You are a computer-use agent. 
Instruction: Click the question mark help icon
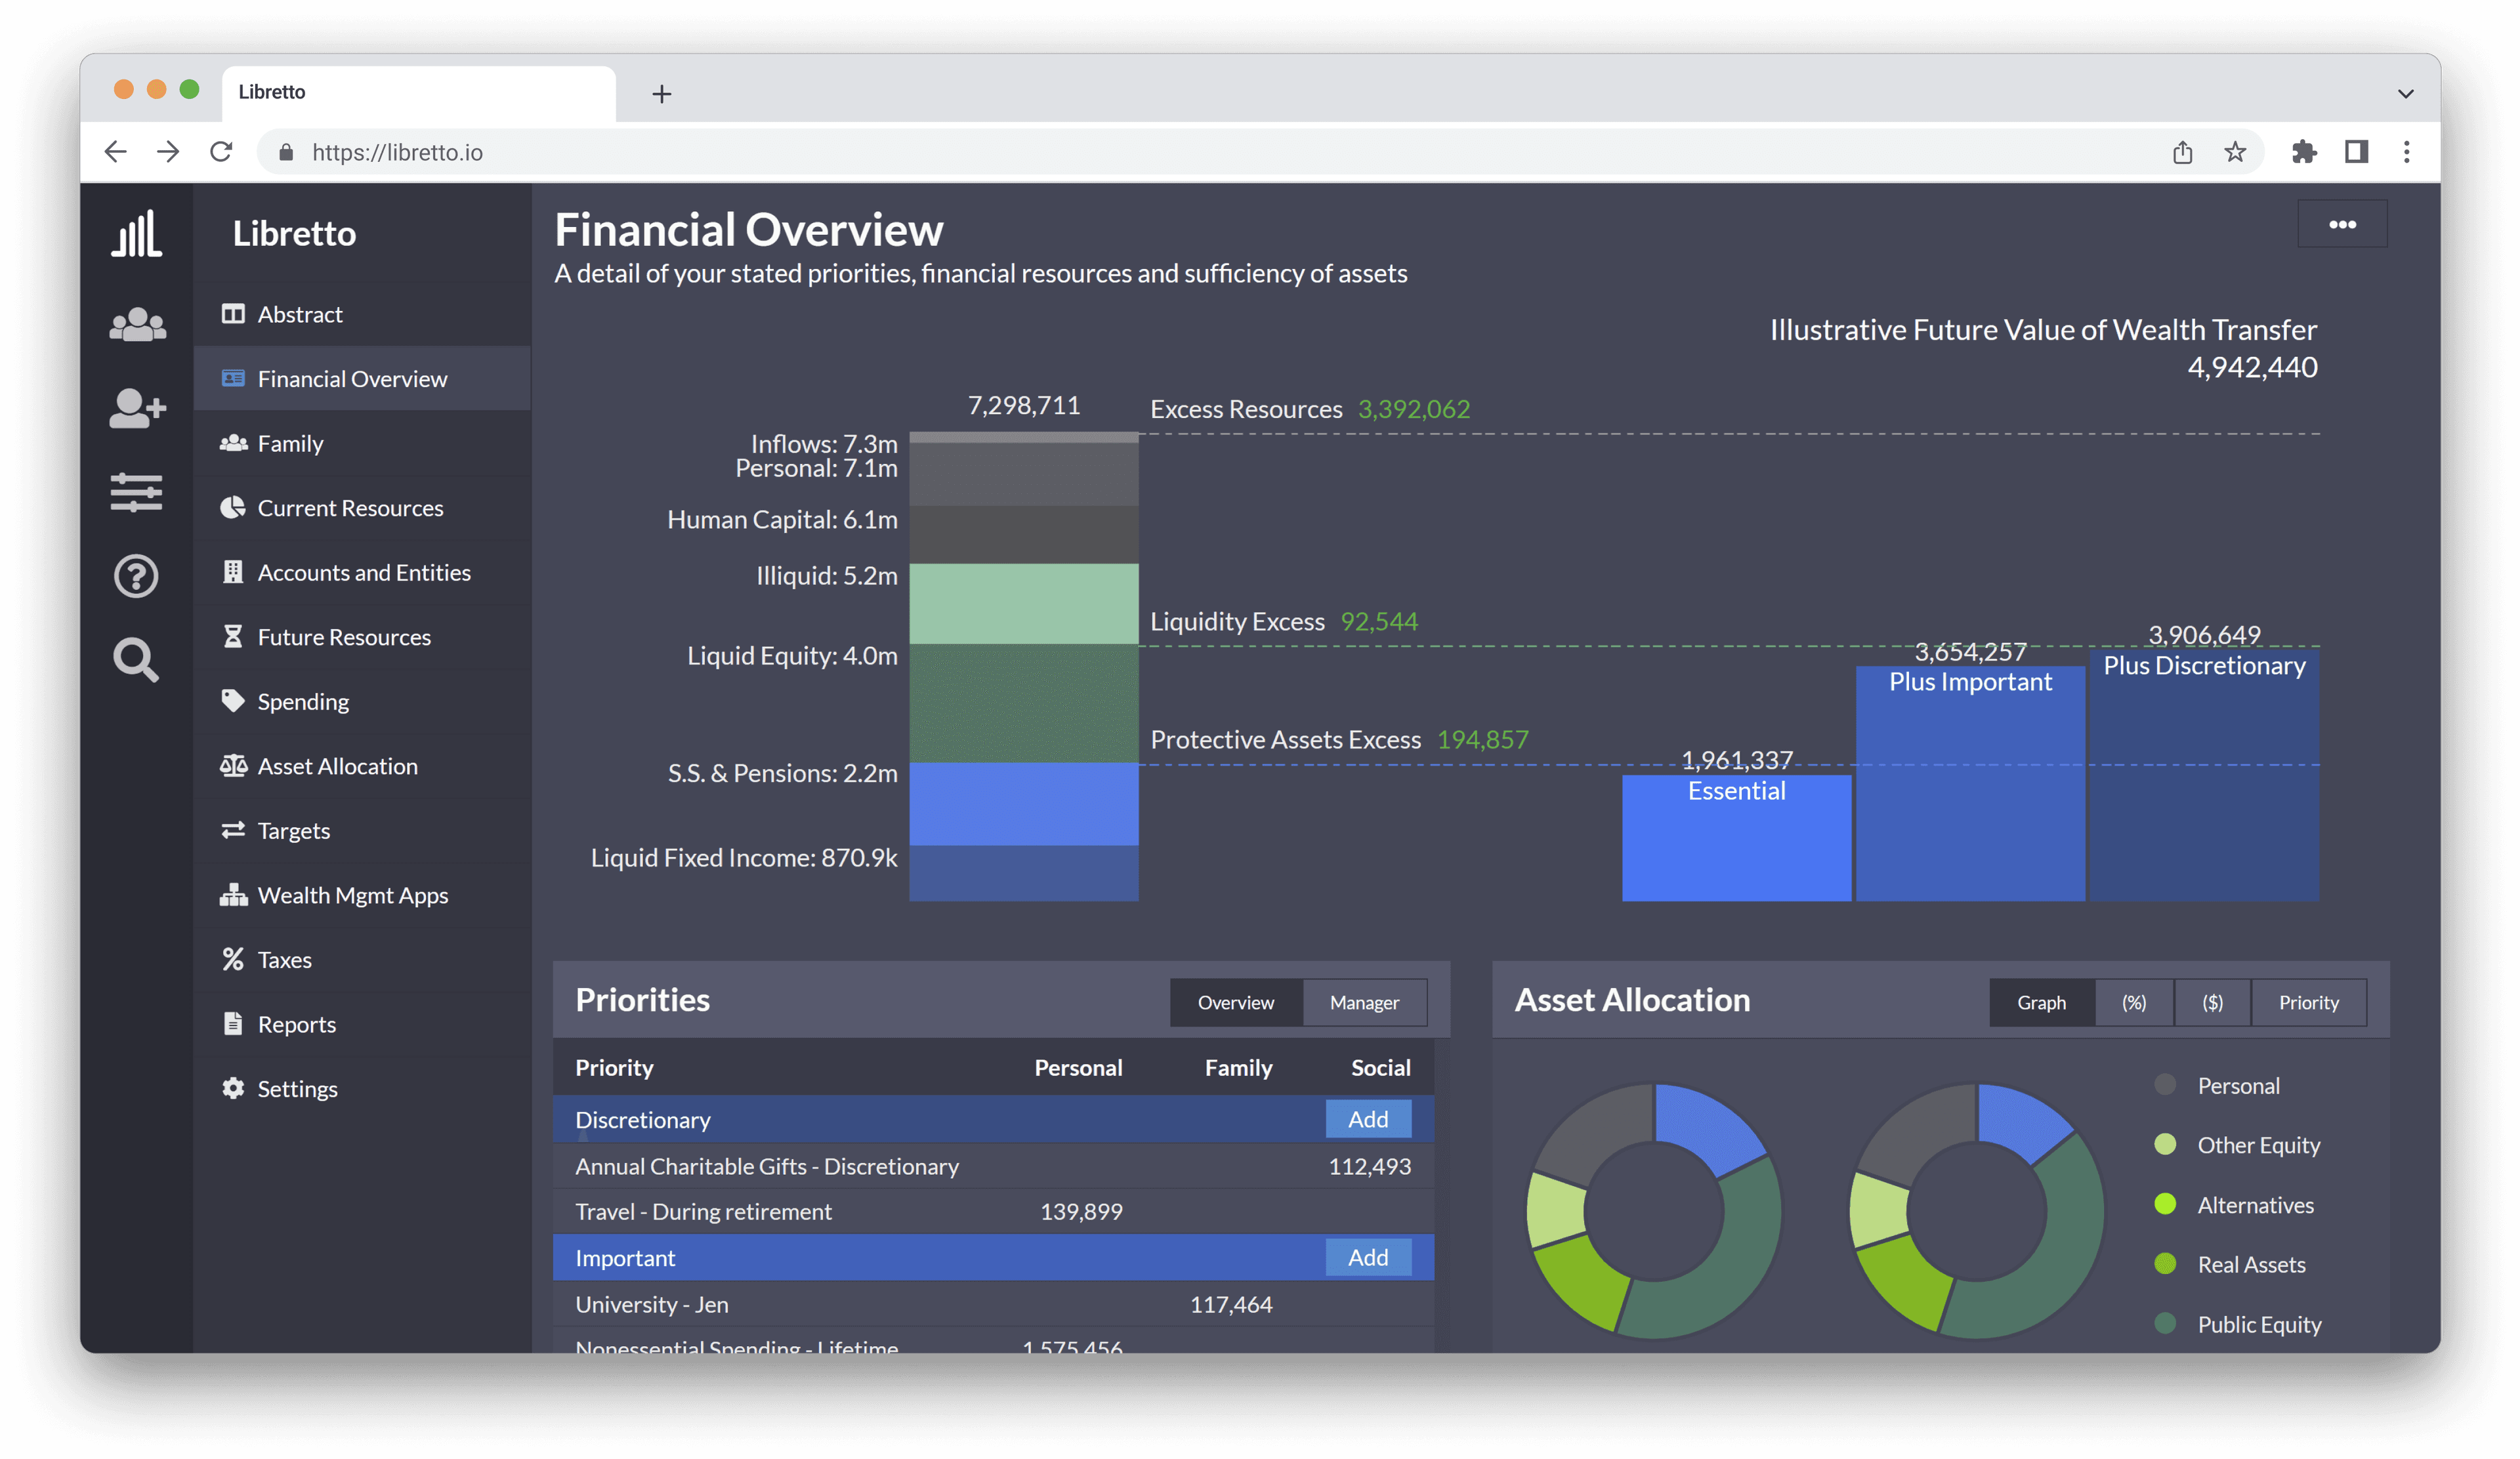[x=136, y=577]
